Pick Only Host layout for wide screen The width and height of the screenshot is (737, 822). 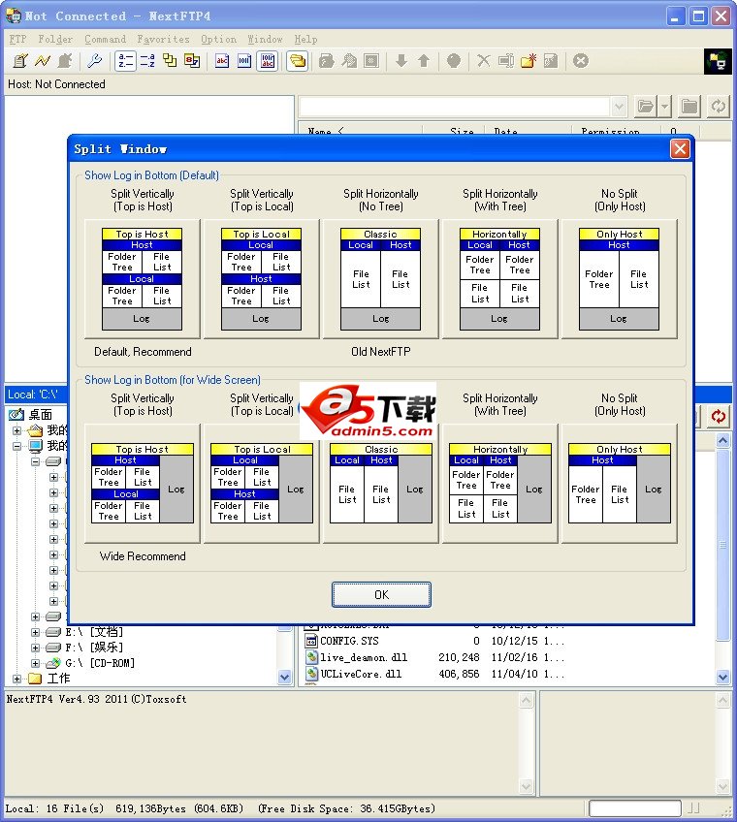click(620, 483)
